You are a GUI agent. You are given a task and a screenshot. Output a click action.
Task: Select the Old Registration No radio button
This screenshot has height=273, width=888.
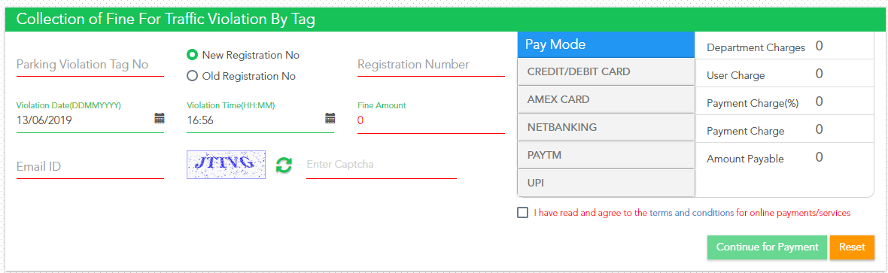click(x=192, y=75)
